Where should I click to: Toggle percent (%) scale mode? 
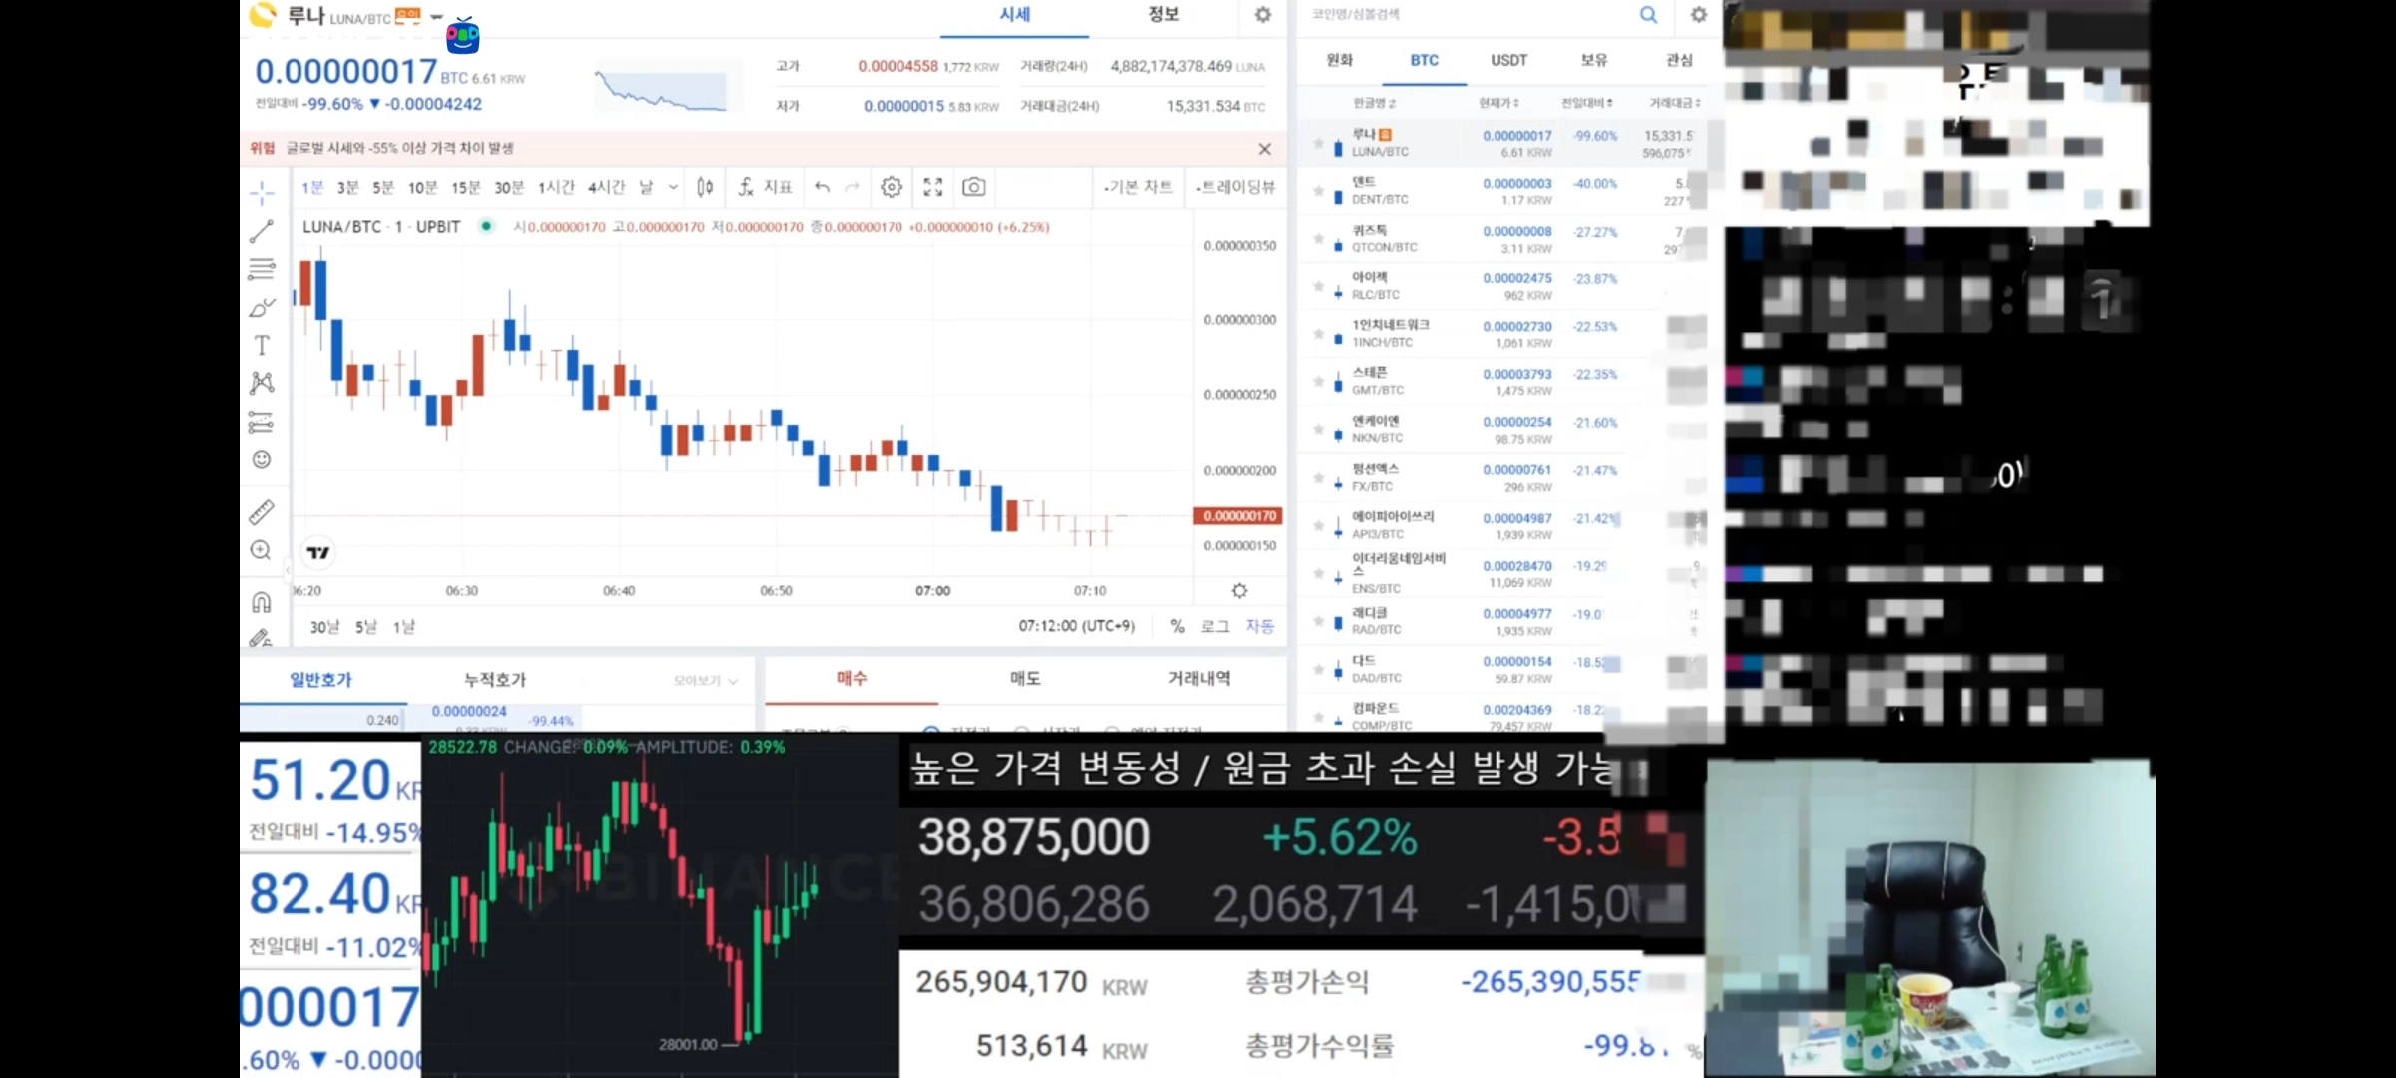click(1177, 626)
